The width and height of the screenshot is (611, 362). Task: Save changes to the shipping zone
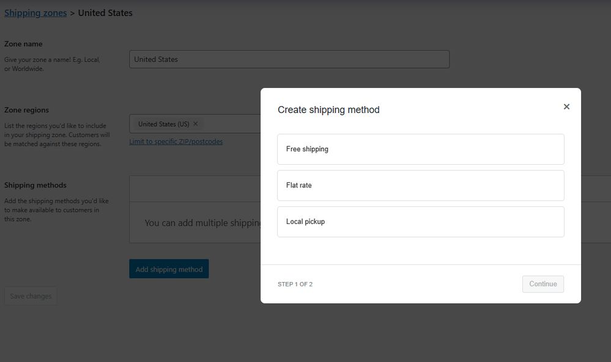pyautogui.click(x=31, y=296)
